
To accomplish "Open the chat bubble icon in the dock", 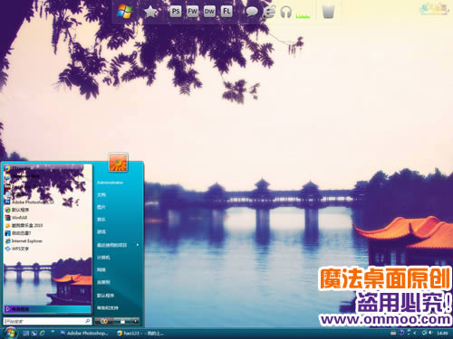I will tap(252, 12).
